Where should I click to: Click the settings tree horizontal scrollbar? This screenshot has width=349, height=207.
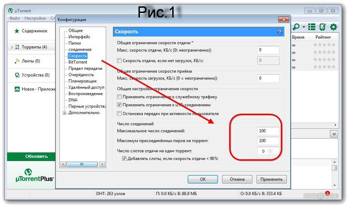click(83, 164)
